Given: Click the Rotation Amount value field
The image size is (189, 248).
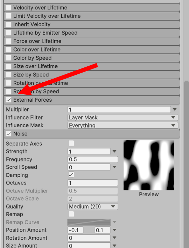Looking at the screenshot, I should tap(89, 238).
